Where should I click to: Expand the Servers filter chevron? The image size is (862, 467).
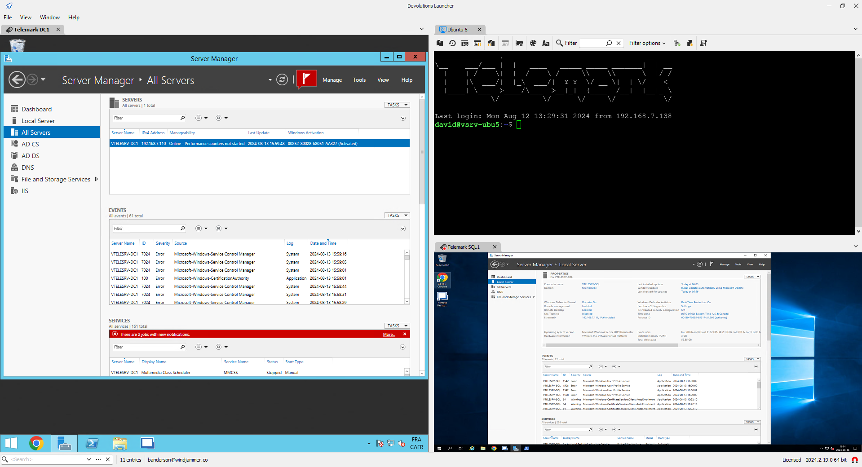click(x=403, y=119)
